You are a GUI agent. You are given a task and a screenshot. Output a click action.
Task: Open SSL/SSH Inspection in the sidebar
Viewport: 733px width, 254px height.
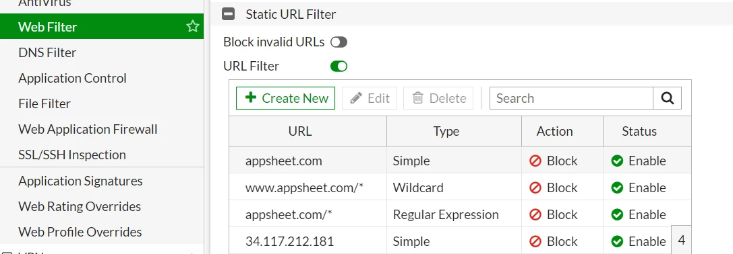pyautogui.click(x=101, y=155)
